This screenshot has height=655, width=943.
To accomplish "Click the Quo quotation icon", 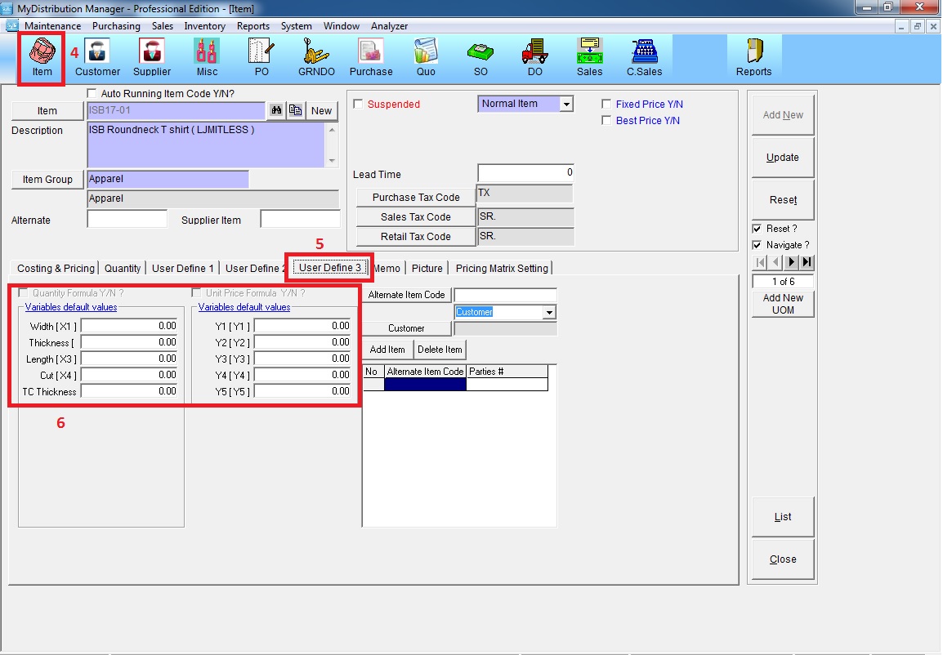I will [x=426, y=57].
